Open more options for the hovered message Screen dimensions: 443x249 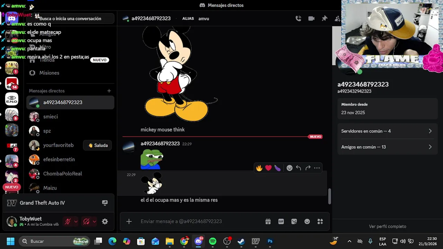coord(317,168)
